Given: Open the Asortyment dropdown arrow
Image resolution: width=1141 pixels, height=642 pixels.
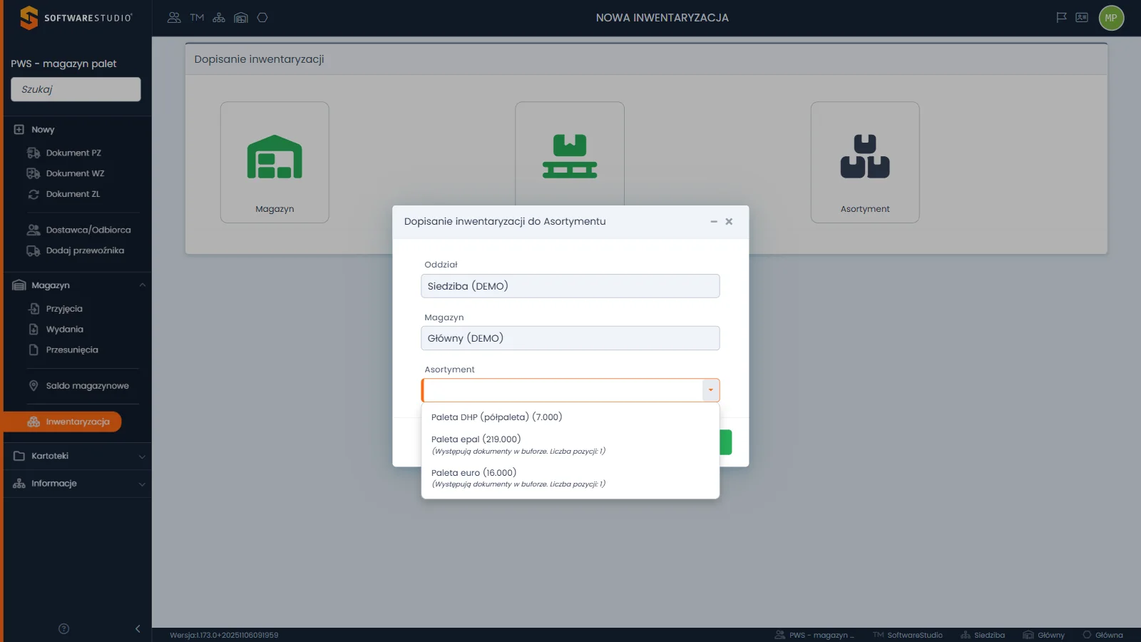Looking at the screenshot, I should tap(710, 390).
